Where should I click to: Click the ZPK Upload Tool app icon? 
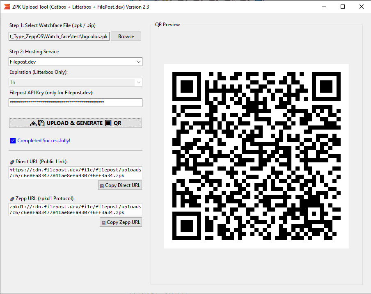pyautogui.click(x=7, y=7)
